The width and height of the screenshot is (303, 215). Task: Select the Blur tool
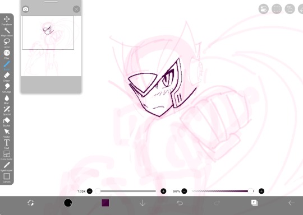click(7, 99)
